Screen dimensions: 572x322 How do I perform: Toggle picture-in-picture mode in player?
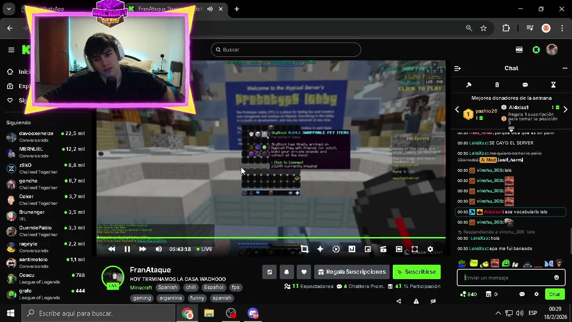pyautogui.click(x=368, y=249)
